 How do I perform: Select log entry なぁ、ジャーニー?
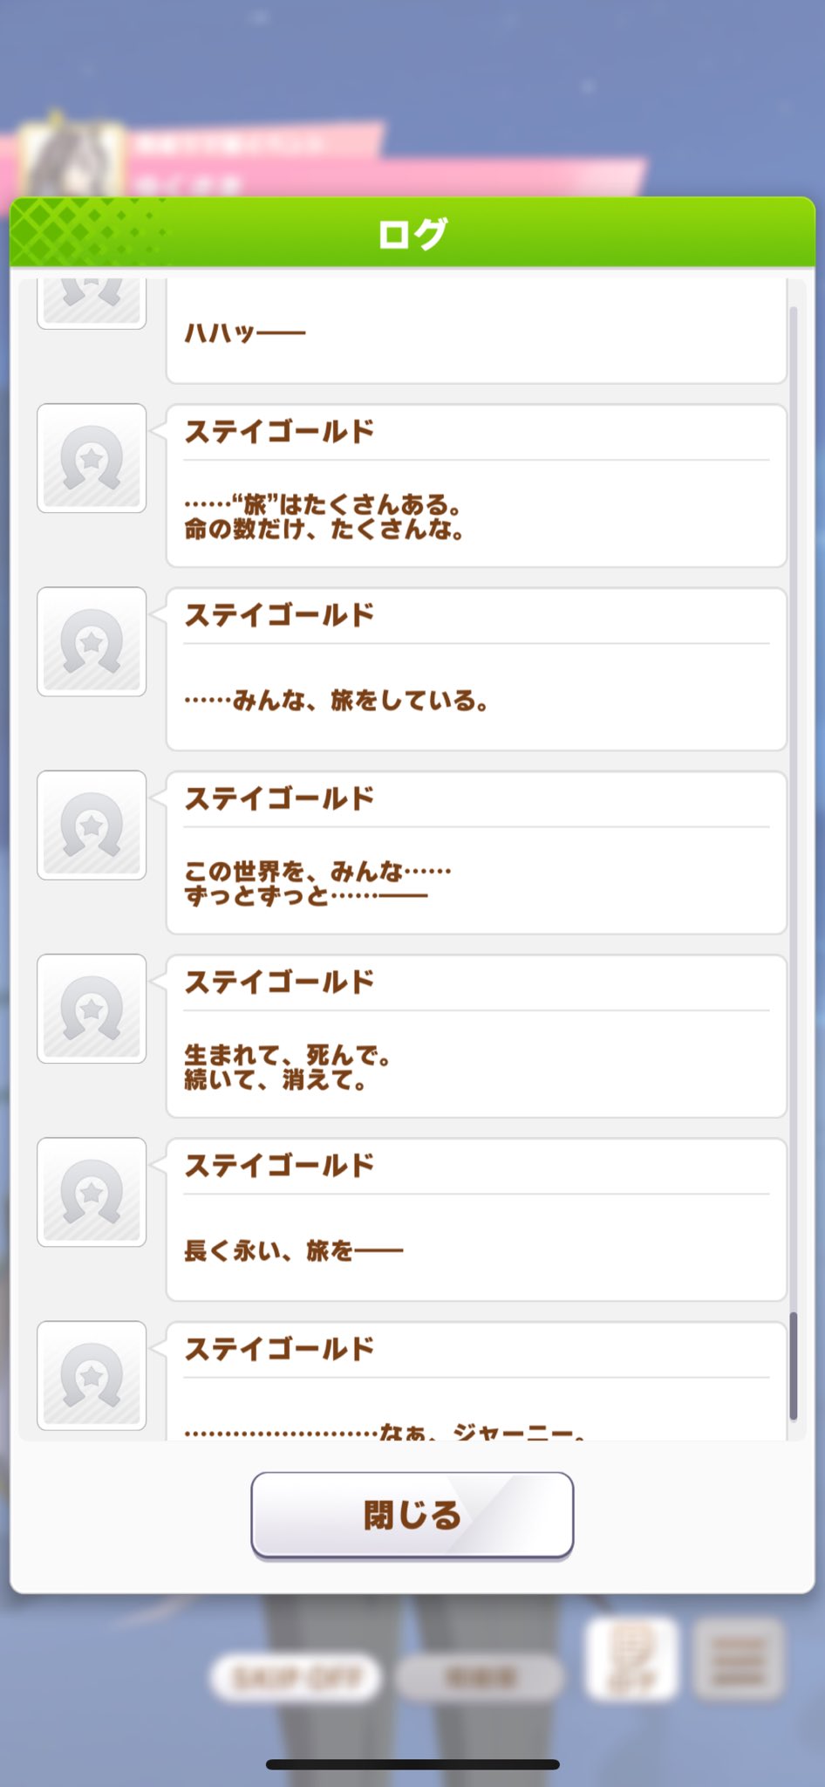coord(476,1380)
